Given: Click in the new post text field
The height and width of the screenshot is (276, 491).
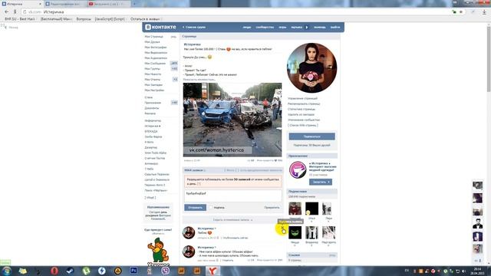Looking at the screenshot, I should coord(233,195).
